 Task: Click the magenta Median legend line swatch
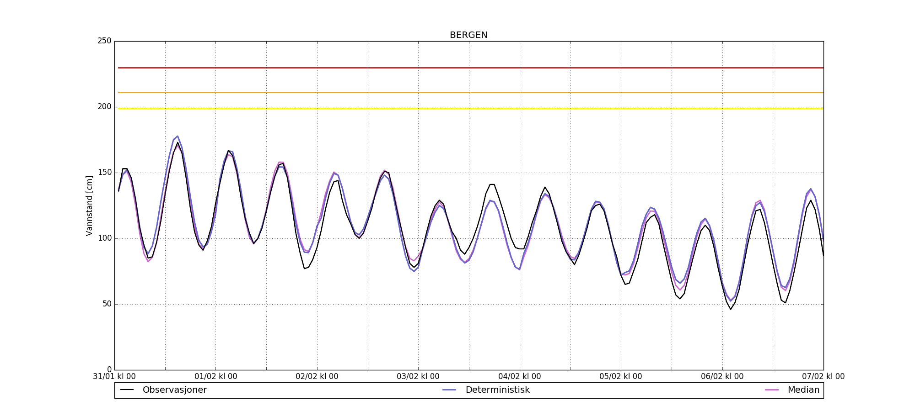click(x=771, y=390)
